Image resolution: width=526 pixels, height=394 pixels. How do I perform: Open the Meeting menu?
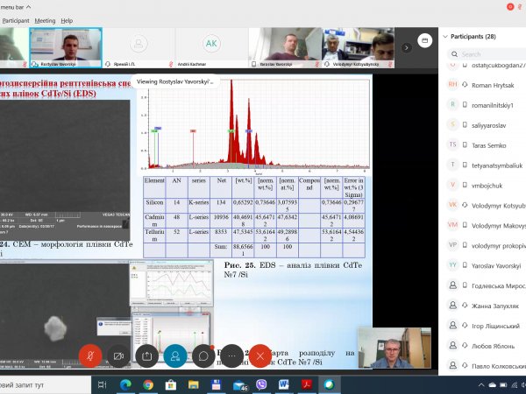tap(45, 19)
